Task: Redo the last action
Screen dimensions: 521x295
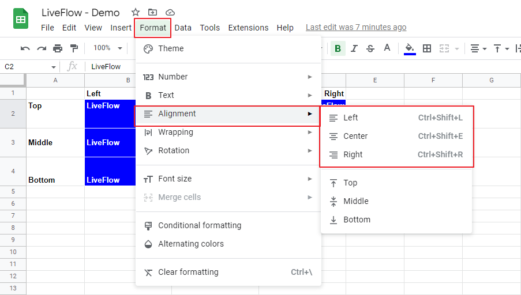Action: point(42,48)
